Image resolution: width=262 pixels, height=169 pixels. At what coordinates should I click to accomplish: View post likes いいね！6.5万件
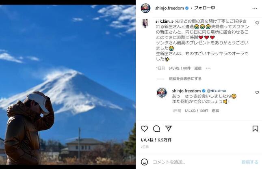click(x=156, y=140)
